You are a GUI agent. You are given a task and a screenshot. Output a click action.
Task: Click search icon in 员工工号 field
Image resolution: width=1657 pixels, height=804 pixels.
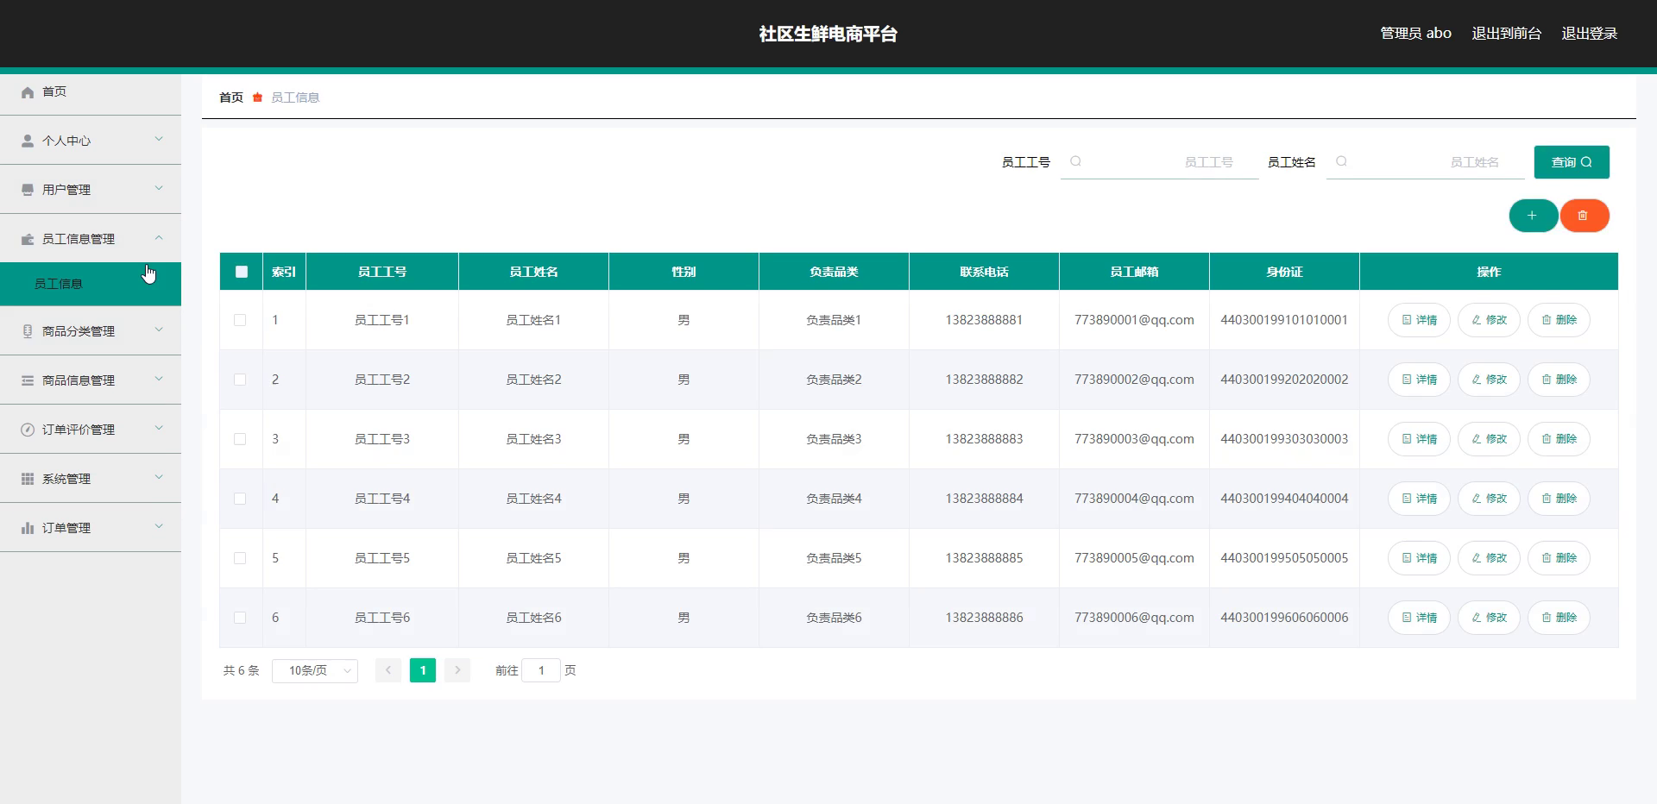[1075, 161]
